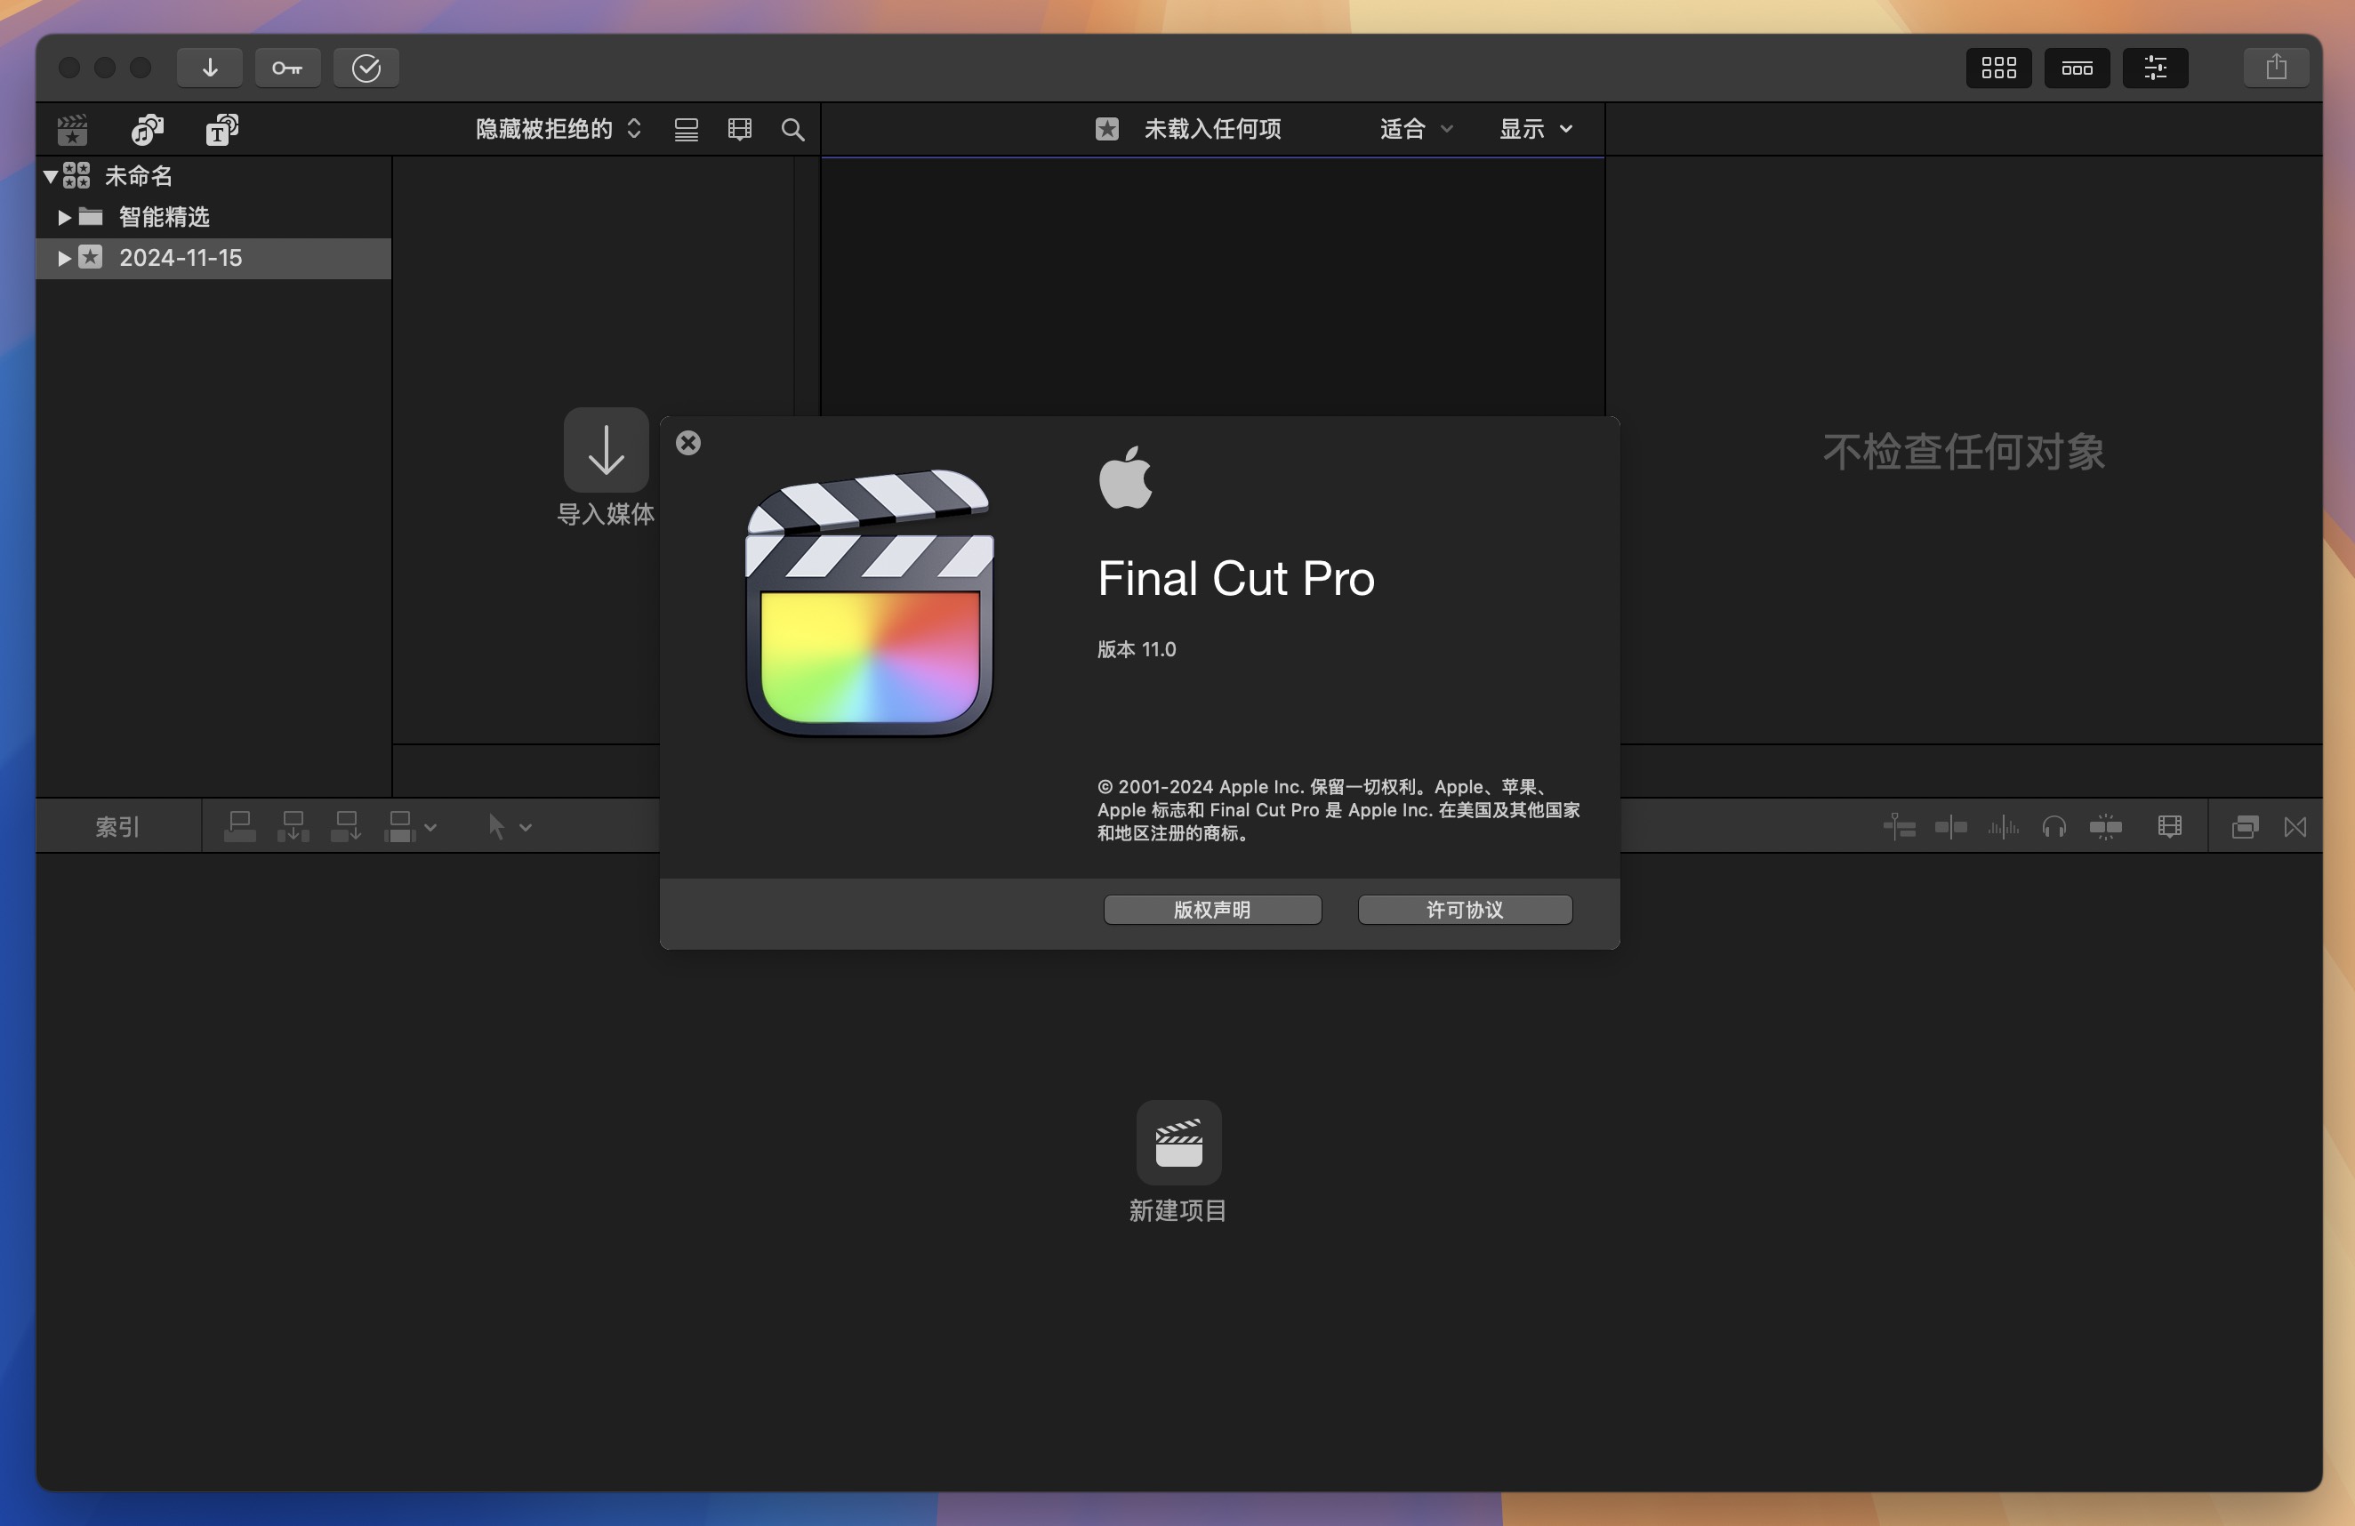Open the transitions browser icon
Screen dimensions: 2355x1526
[2295, 826]
